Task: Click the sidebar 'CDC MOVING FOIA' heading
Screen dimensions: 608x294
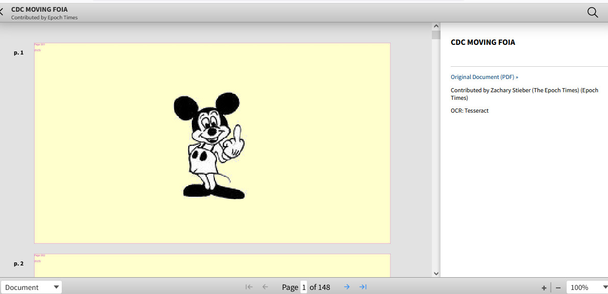Action: [x=483, y=42]
